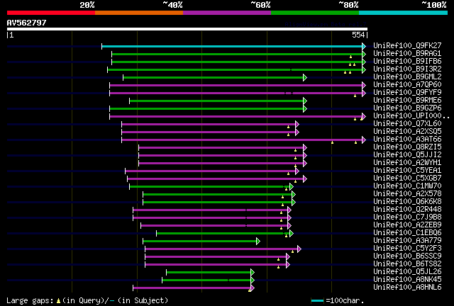Open hit UniRef100_B9GML2
Viewport: 454px width, 306px height.
click(x=407, y=77)
